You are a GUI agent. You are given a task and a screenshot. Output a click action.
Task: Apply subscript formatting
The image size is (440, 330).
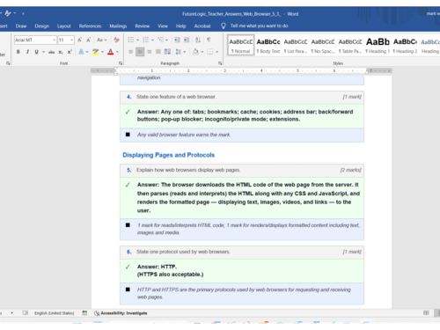tap(61, 52)
